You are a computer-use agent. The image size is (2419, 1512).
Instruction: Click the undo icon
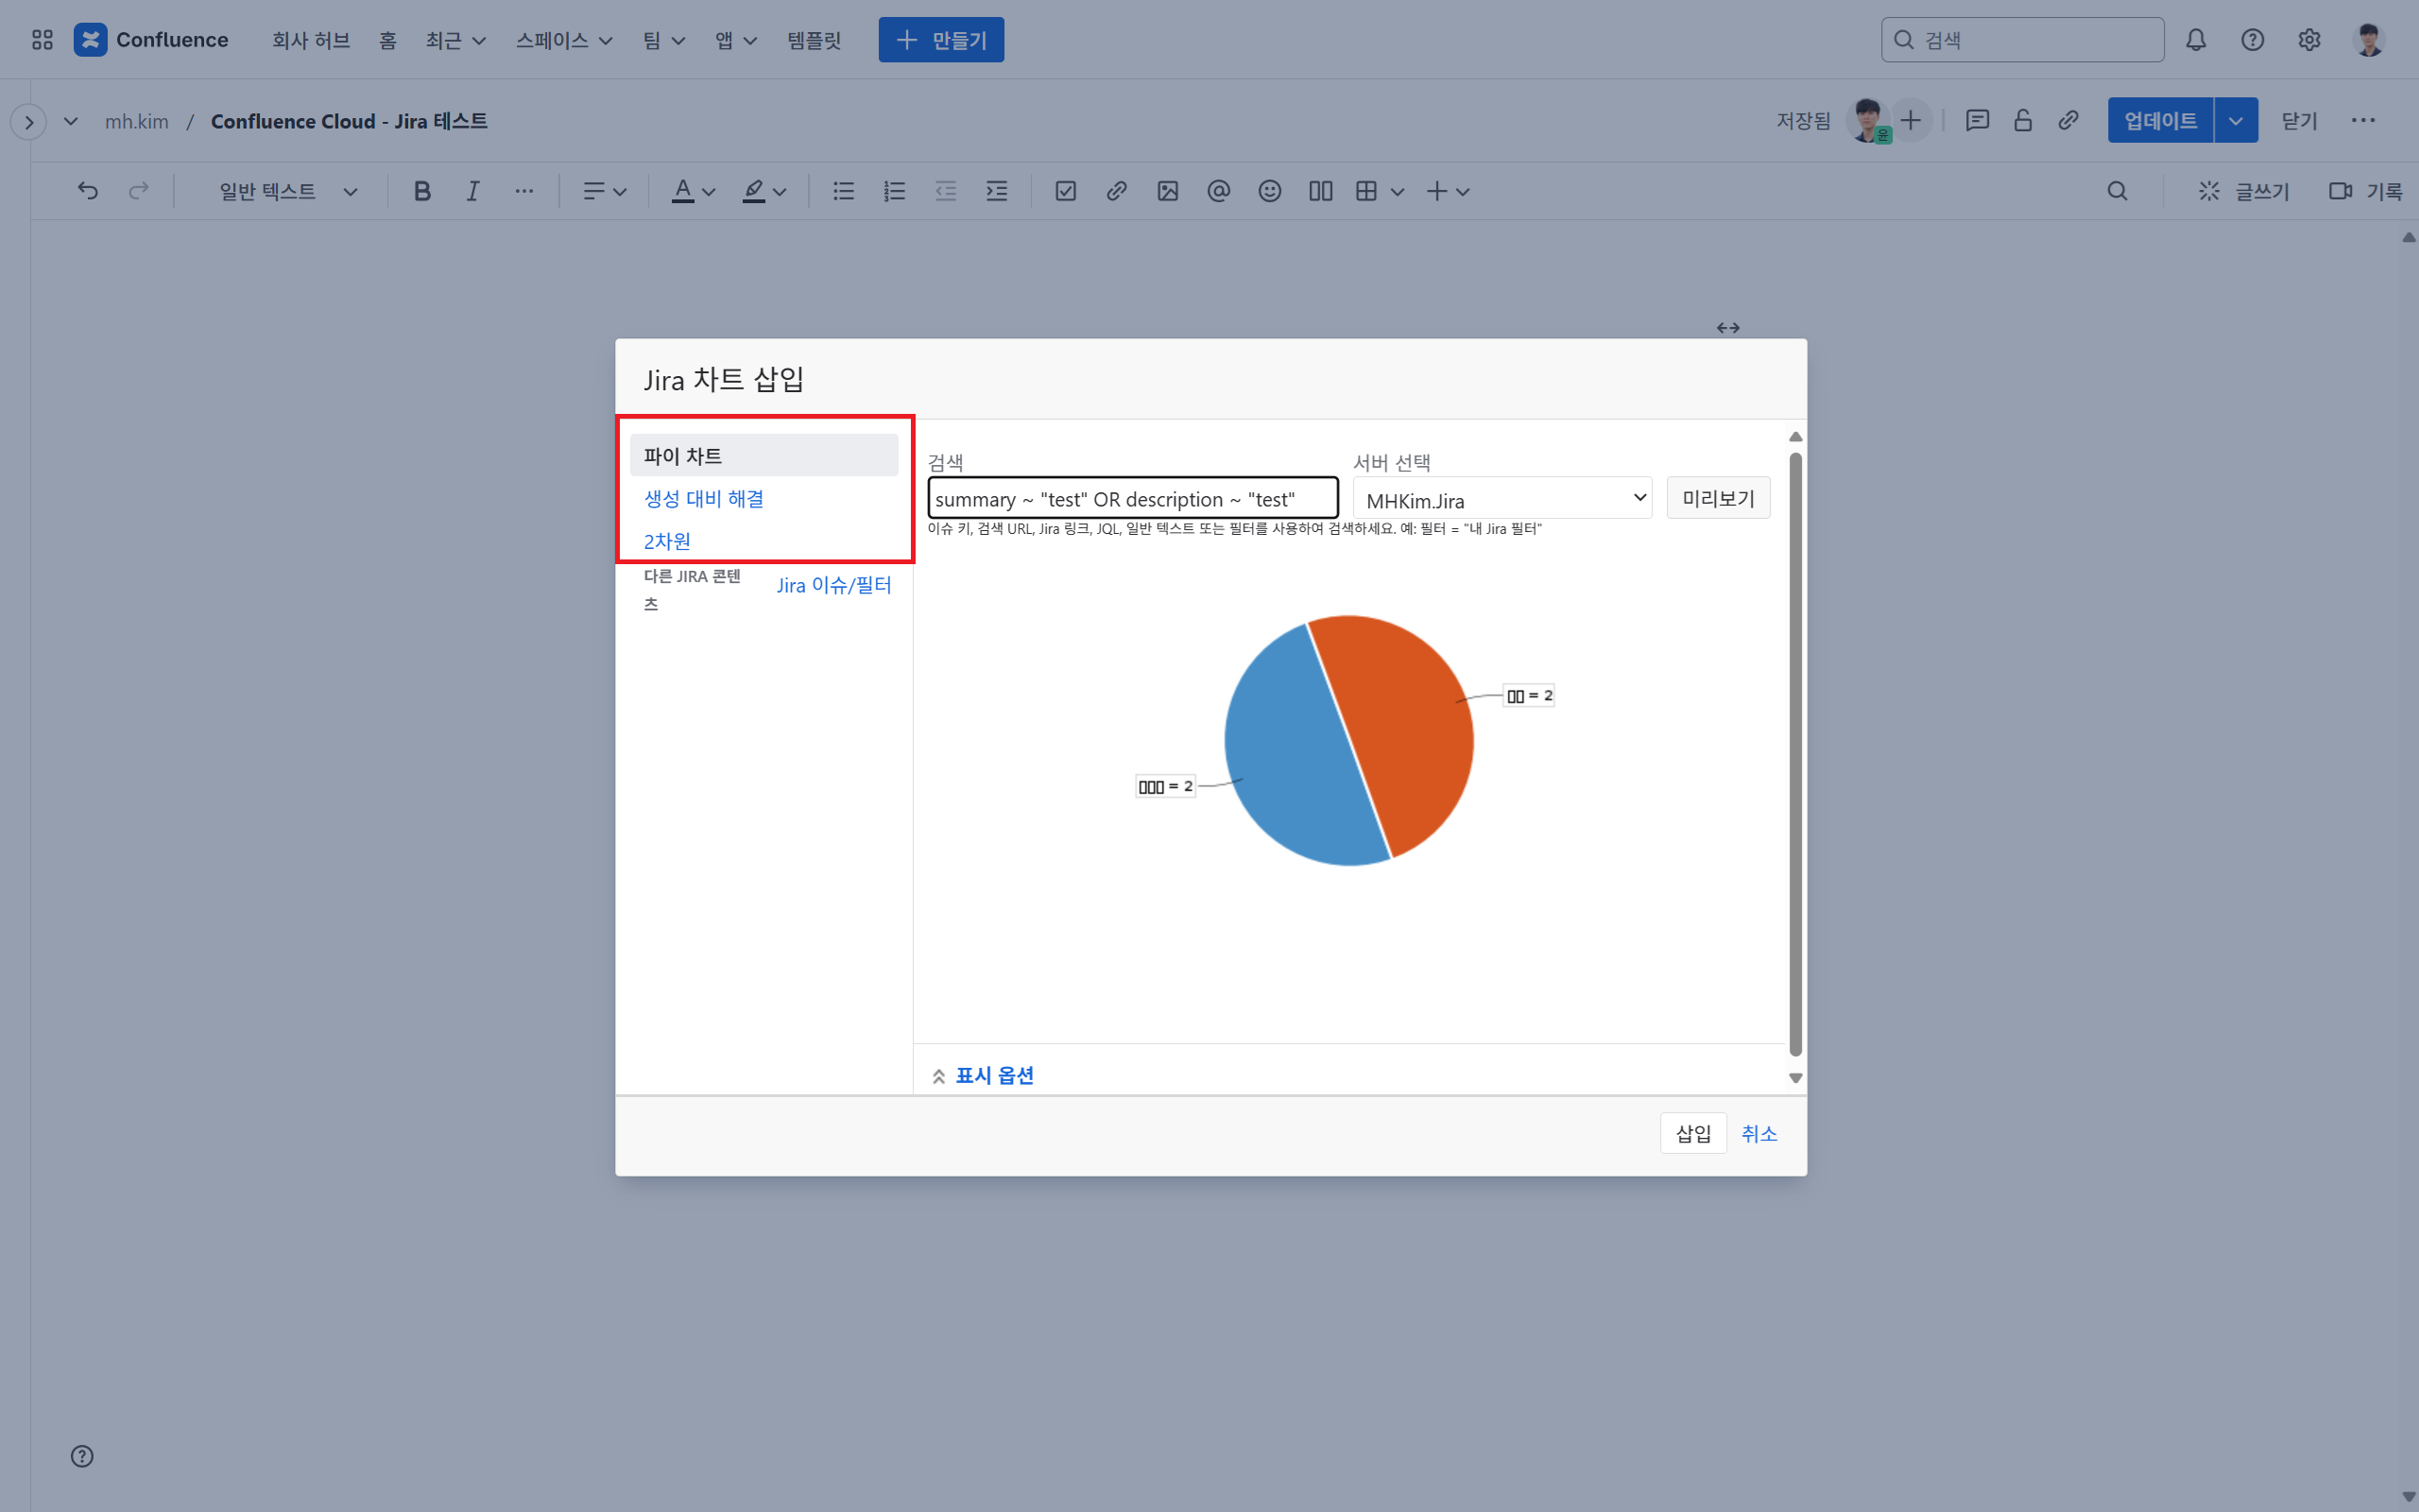coord(88,191)
